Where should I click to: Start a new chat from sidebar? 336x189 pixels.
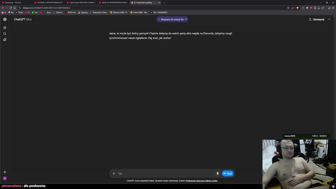(x=5, y=28)
